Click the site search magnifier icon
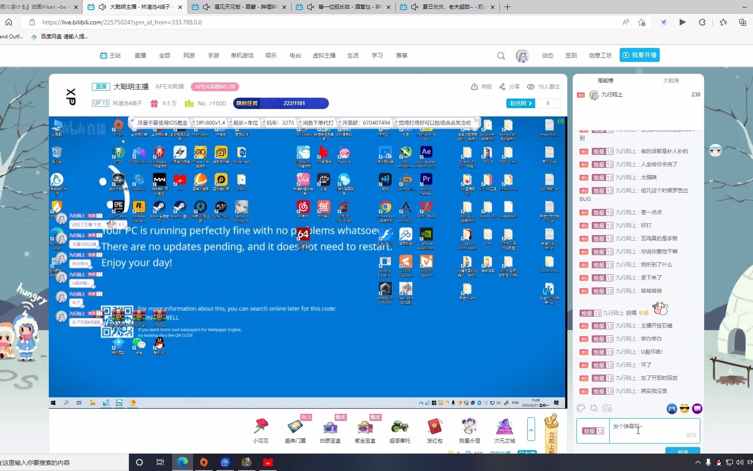Viewport: 753px width, 471px height. pyautogui.click(x=501, y=55)
